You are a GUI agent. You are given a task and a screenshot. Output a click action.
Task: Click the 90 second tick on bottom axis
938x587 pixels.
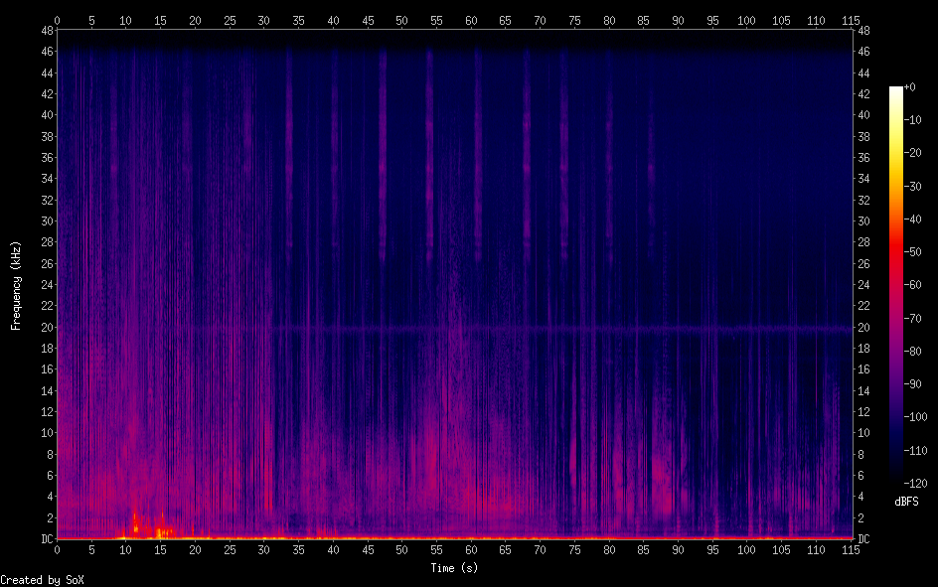coord(678,549)
